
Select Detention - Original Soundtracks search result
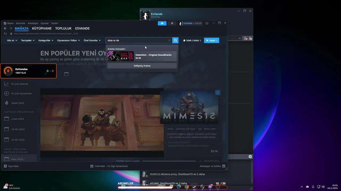click(x=142, y=56)
